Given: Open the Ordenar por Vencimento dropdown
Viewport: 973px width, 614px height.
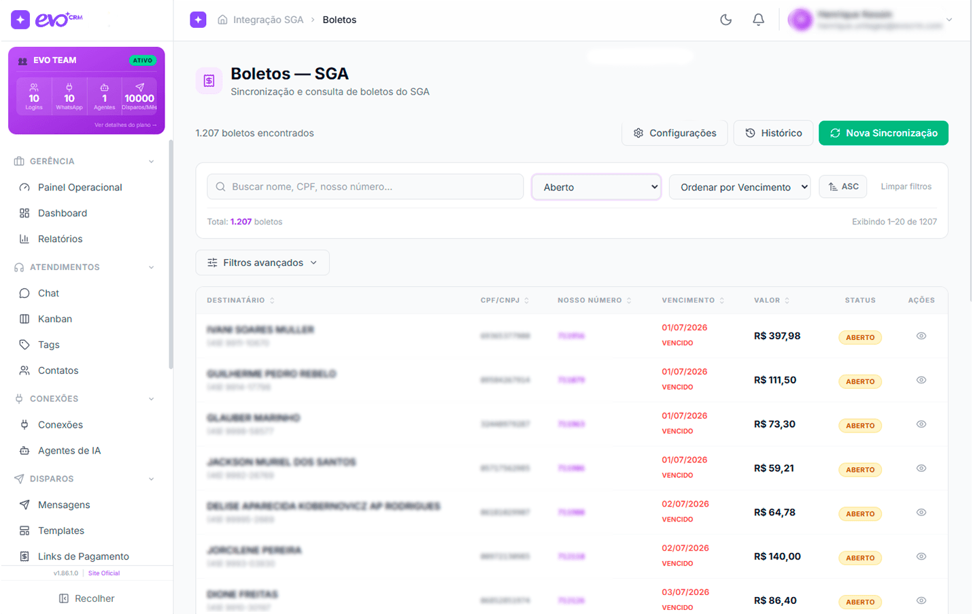Looking at the screenshot, I should pos(740,187).
